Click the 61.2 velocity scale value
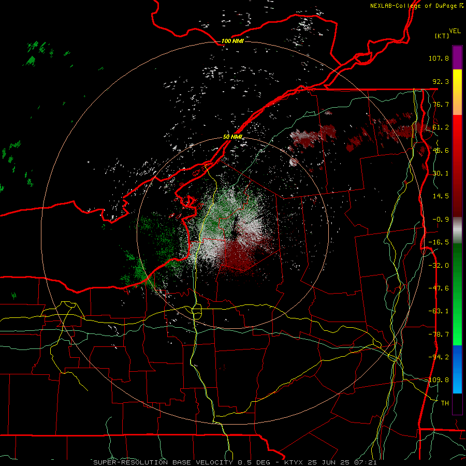 (441, 127)
